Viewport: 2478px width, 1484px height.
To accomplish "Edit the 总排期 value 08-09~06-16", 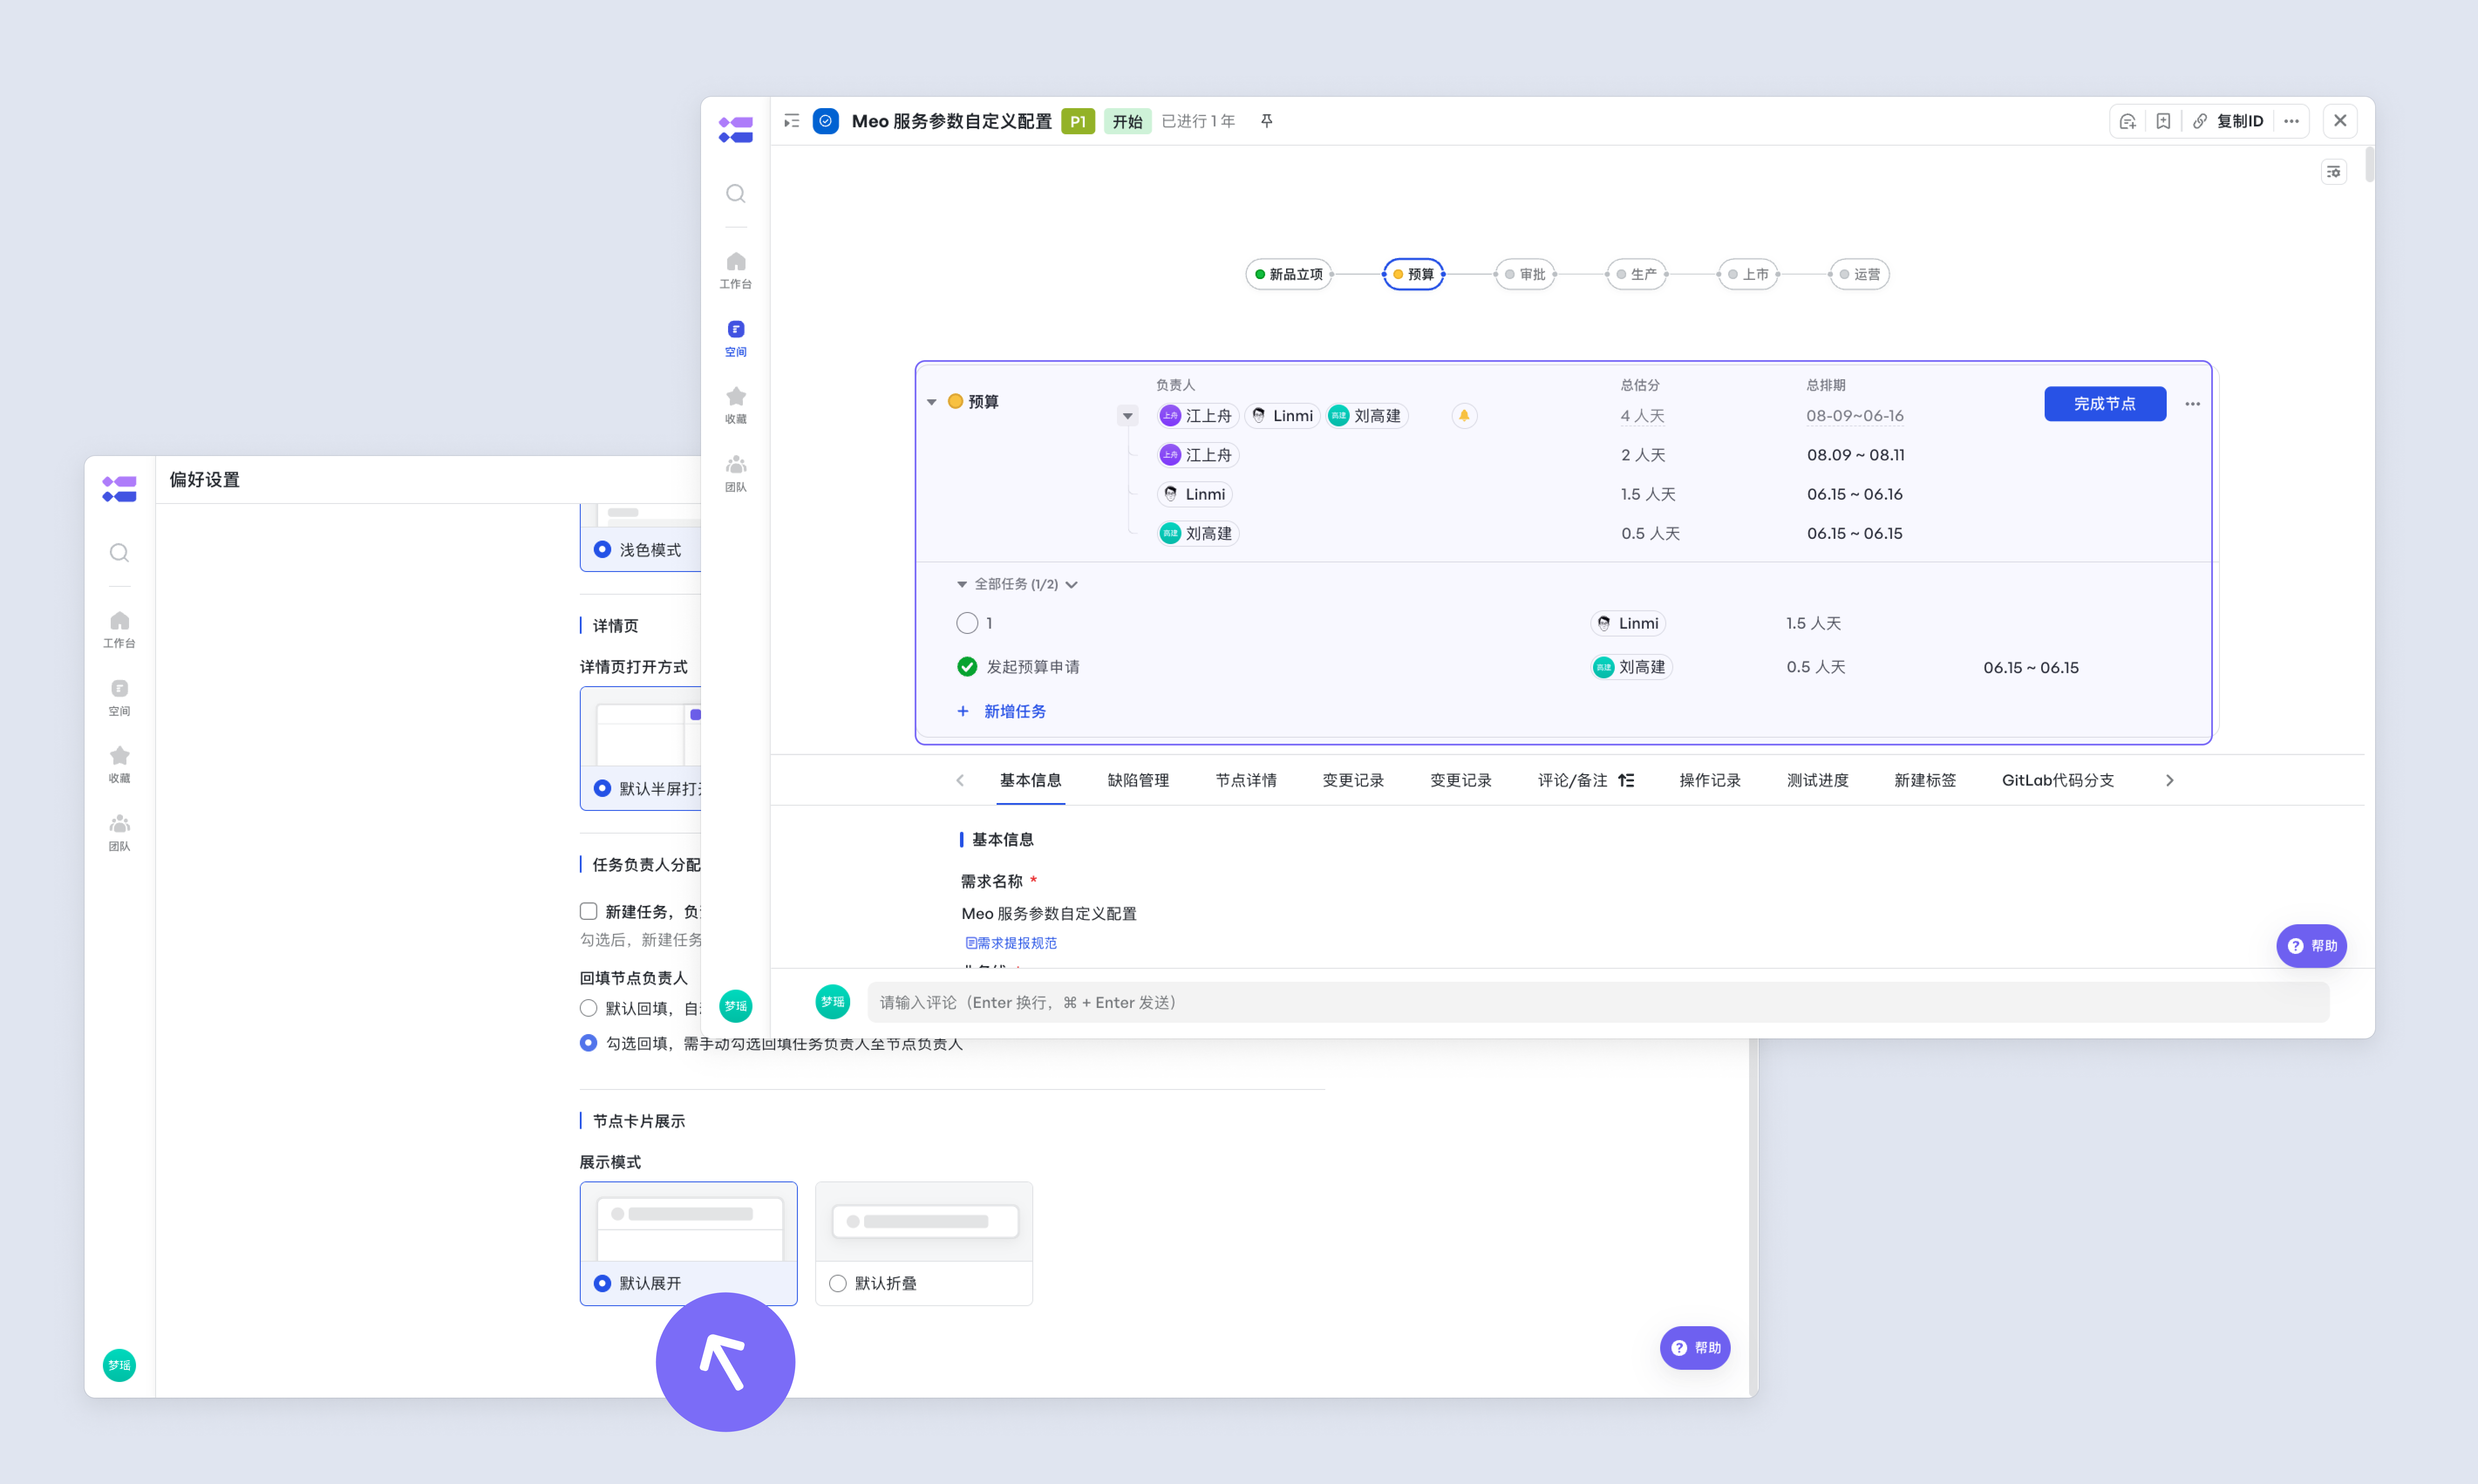I will click(1854, 416).
